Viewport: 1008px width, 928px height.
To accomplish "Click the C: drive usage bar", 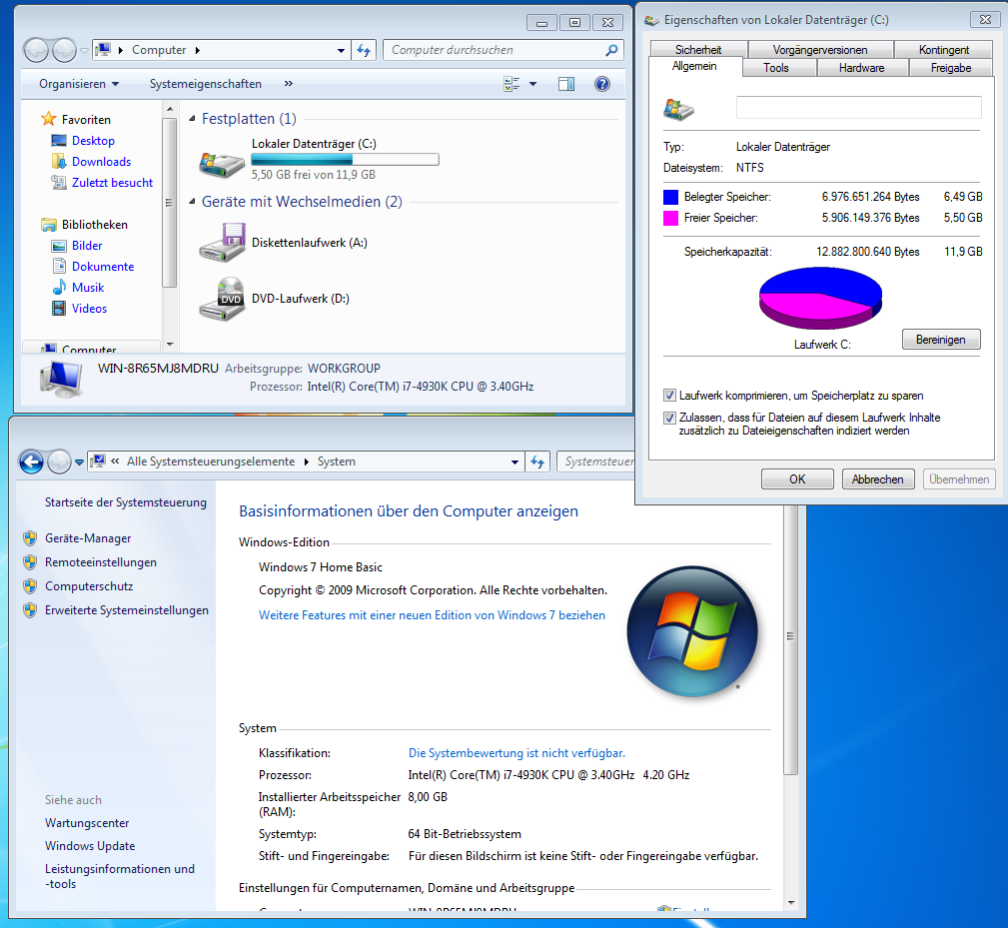I will pos(345,160).
